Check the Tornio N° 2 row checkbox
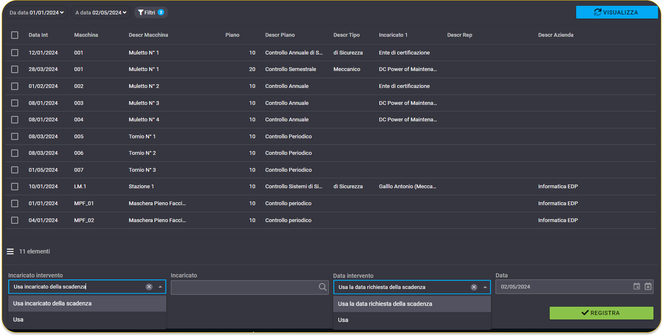Image resolution: width=663 pixels, height=336 pixels. click(15, 153)
